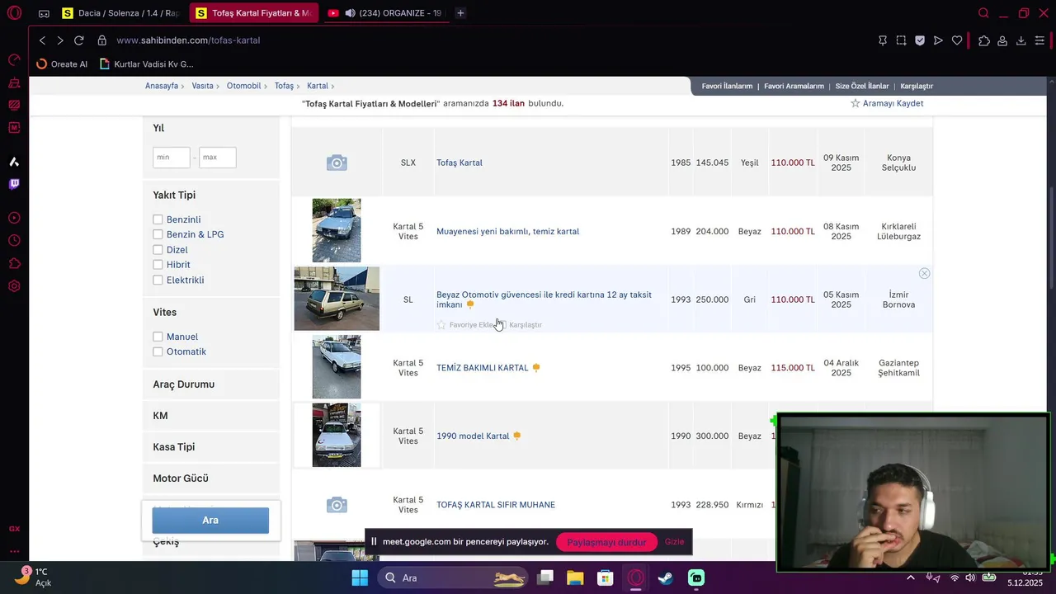The width and height of the screenshot is (1056, 594).
Task: Mute the YouTube tab speaker icon
Action: click(351, 13)
